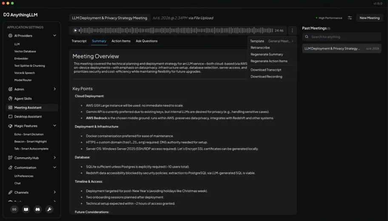Click the Customization pencil icon
The image size is (388, 221).
(10, 167)
